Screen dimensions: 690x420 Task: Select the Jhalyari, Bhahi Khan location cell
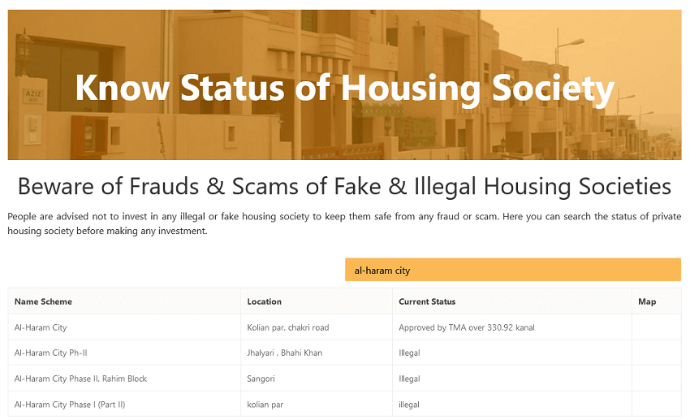(x=284, y=353)
